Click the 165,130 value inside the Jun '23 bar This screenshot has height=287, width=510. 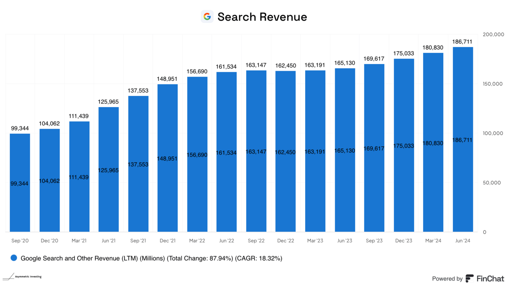point(345,151)
